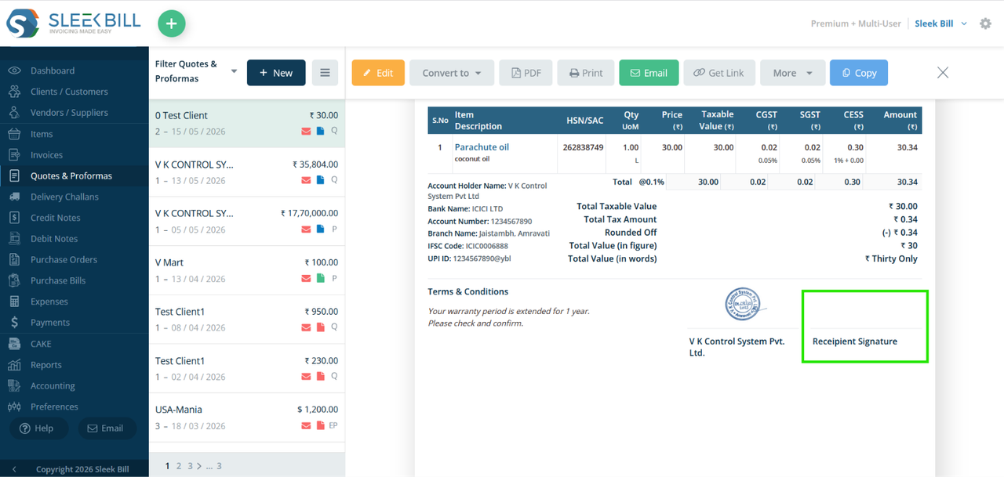
Task: Open the More dropdown
Action: pos(792,73)
